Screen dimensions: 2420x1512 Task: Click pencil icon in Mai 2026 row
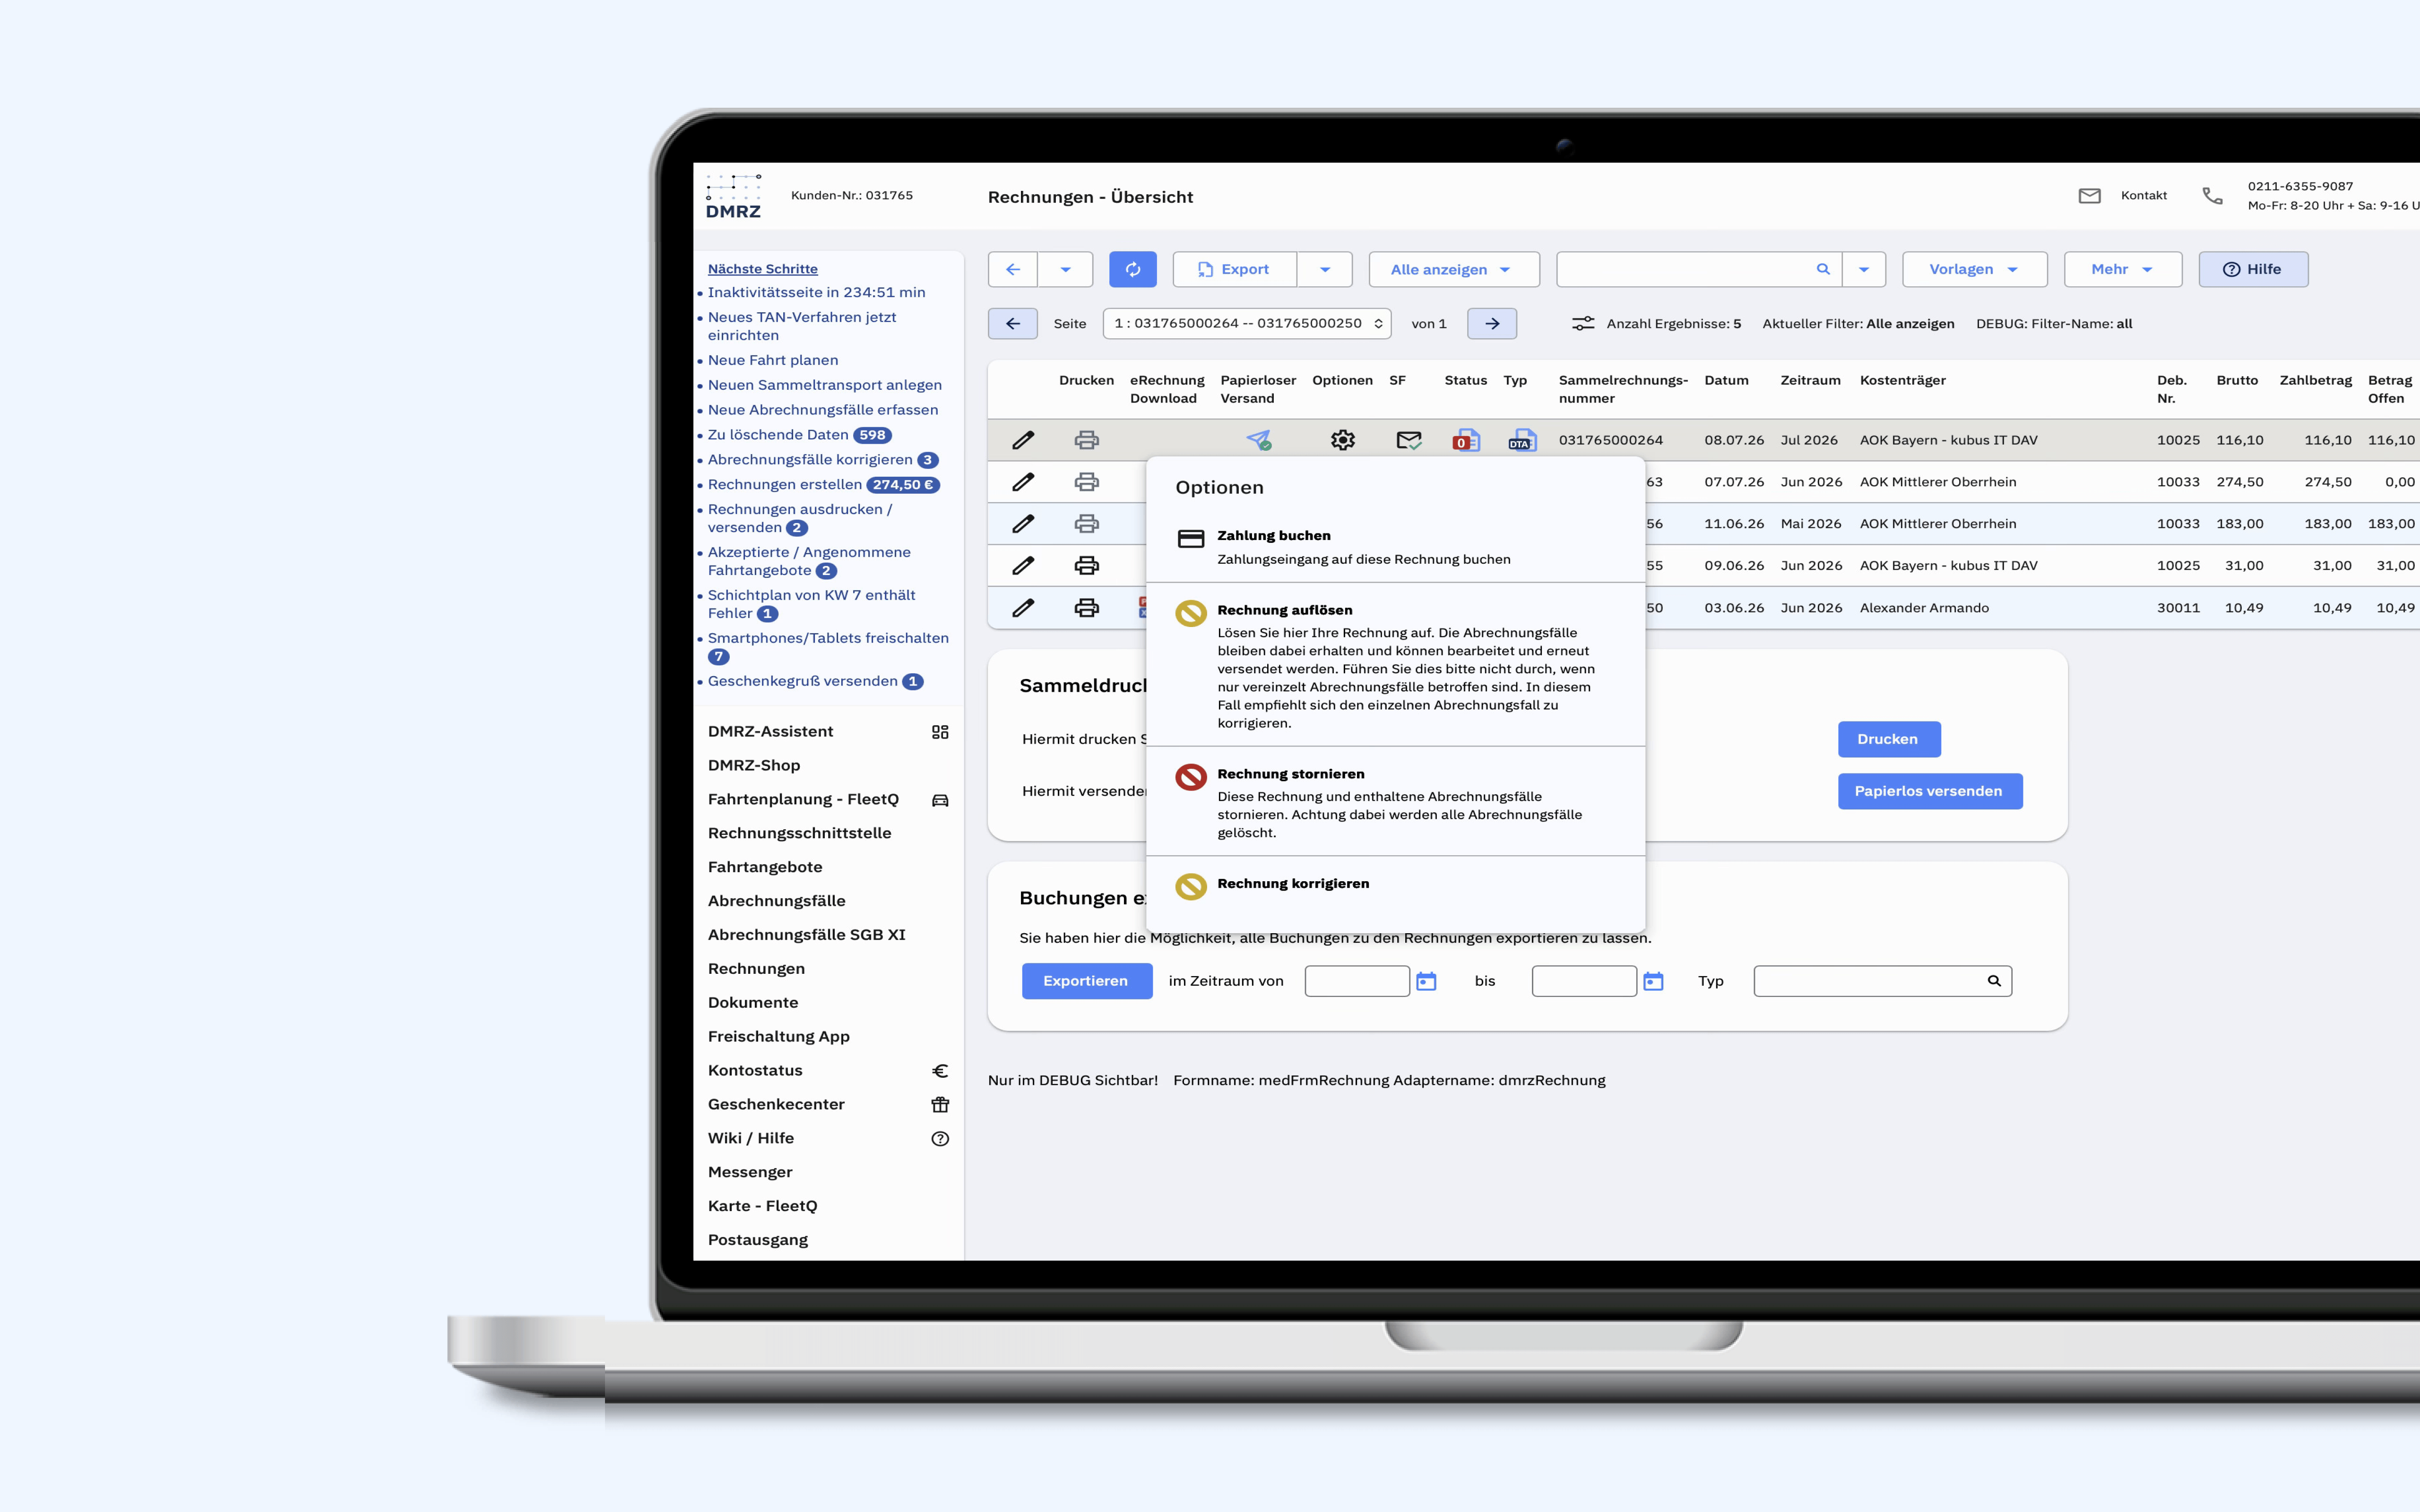click(1022, 524)
